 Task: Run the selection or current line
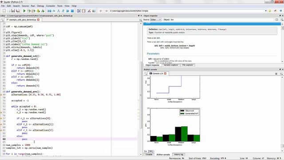pyautogui.click(x=38, y=11)
